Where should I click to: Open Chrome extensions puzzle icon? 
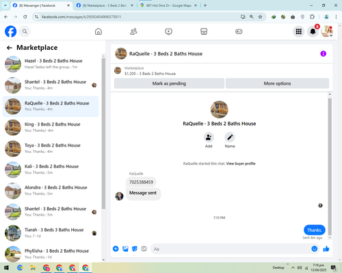(312, 17)
